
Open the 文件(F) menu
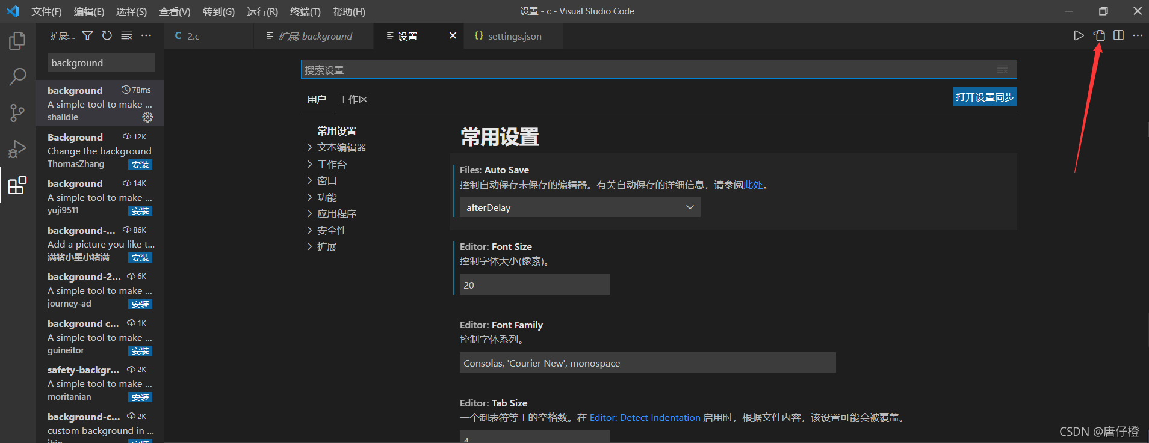[x=46, y=11]
